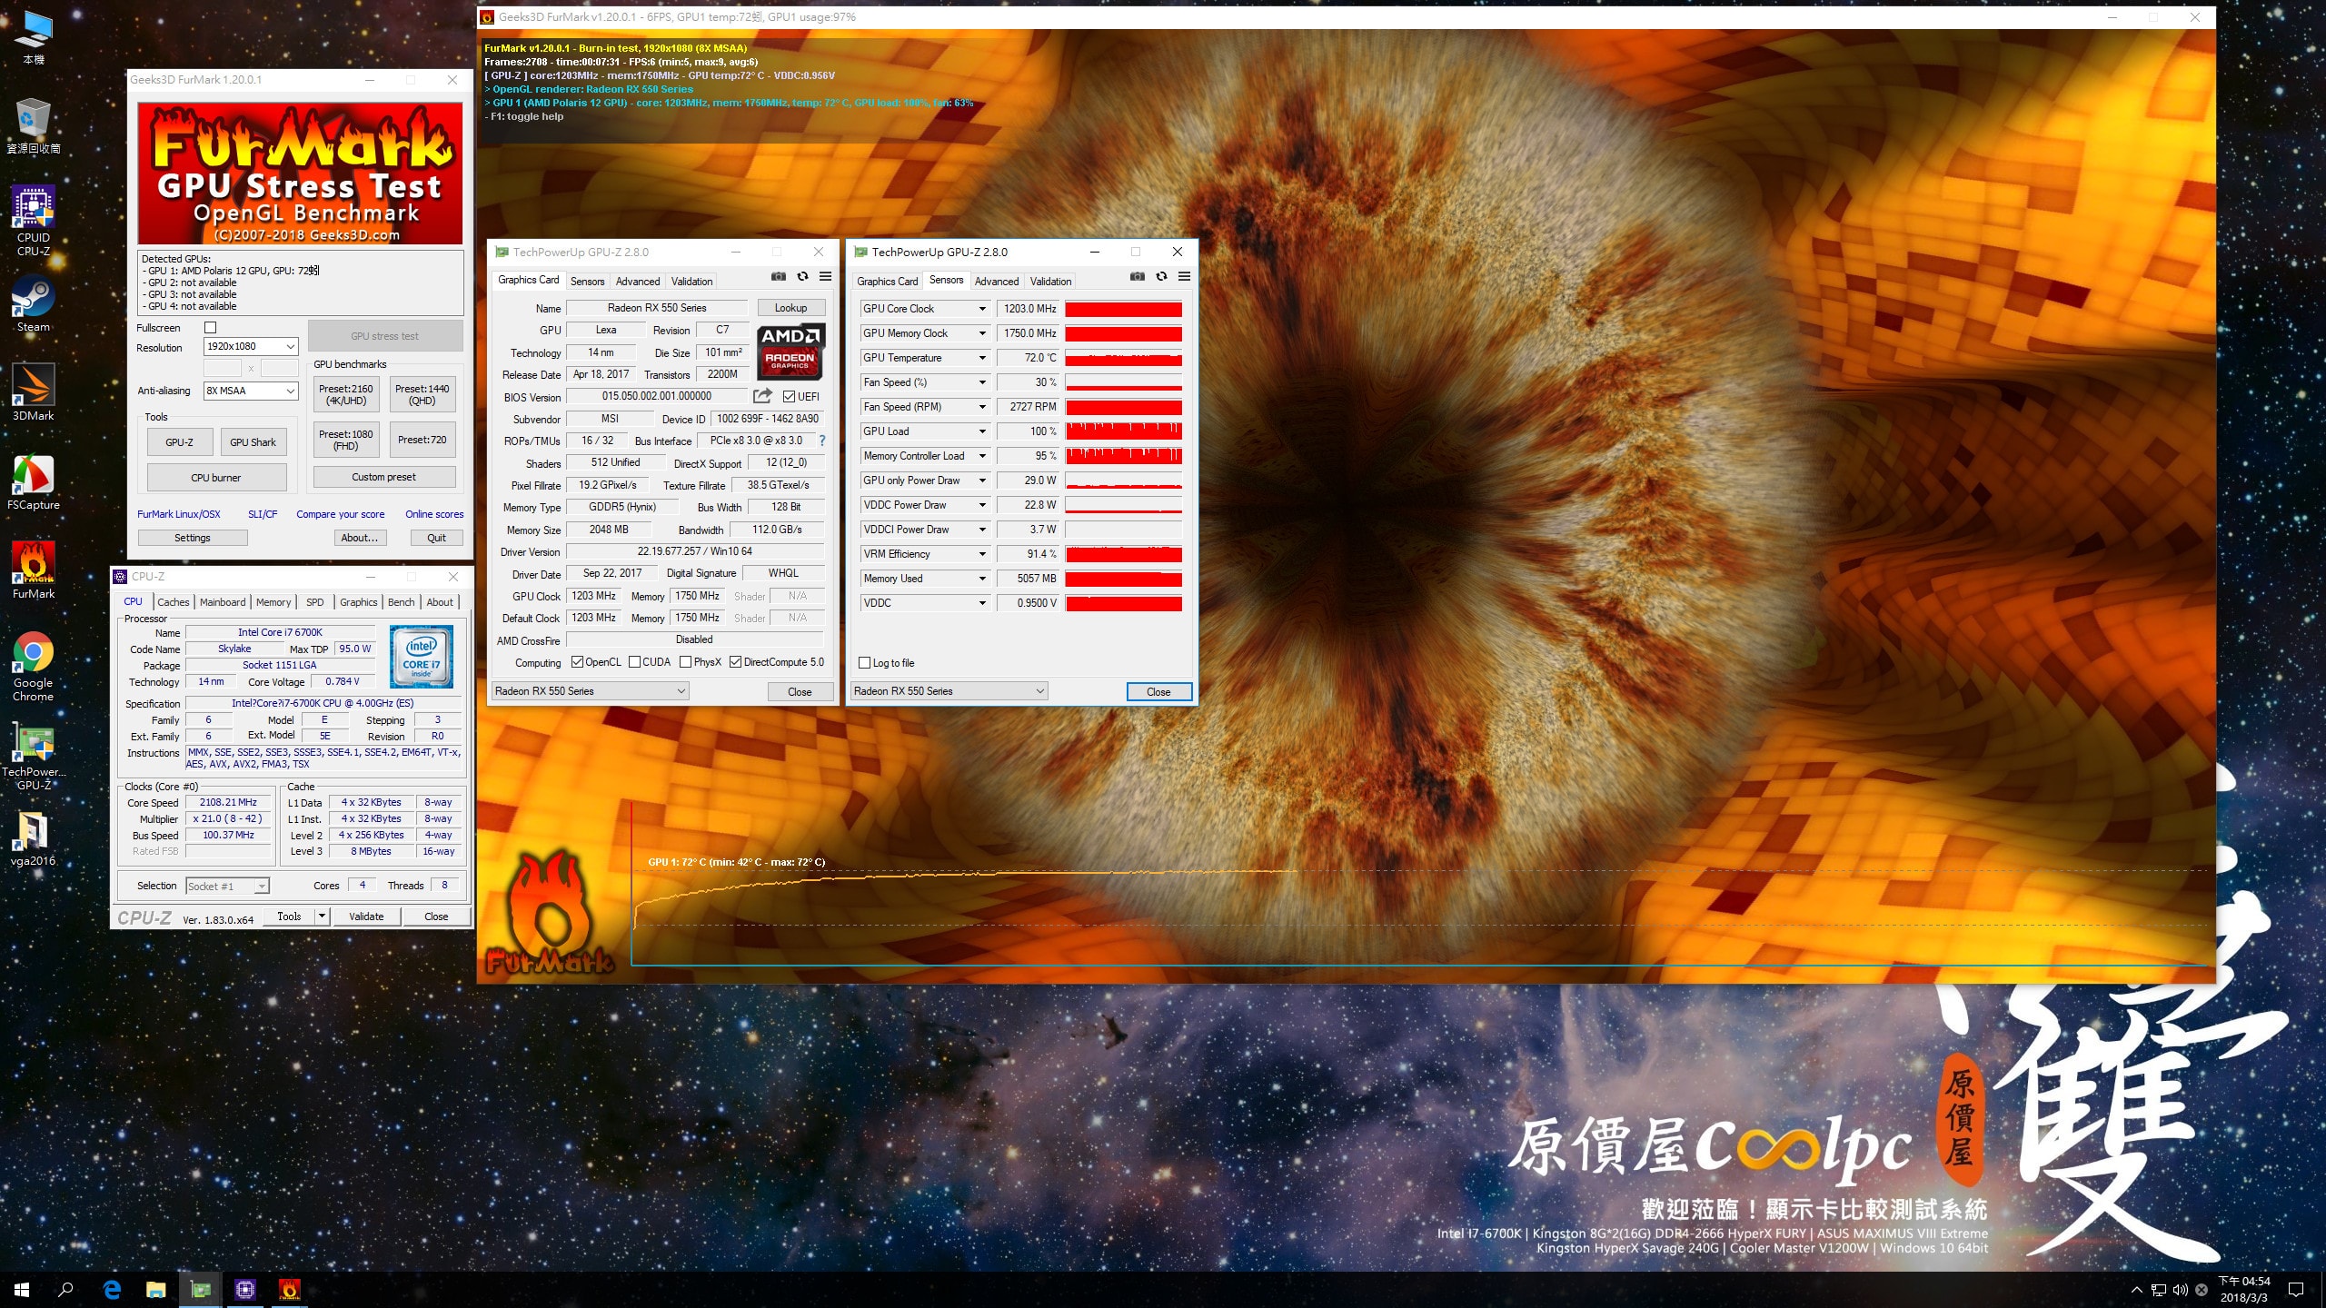This screenshot has width=2326, height=1308.
Task: Click the Online scores link in FurMark
Action: 434,514
